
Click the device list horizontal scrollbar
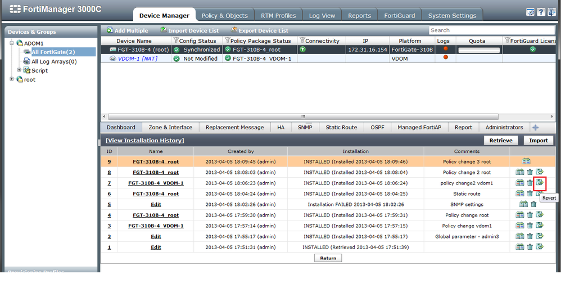click(x=303, y=116)
